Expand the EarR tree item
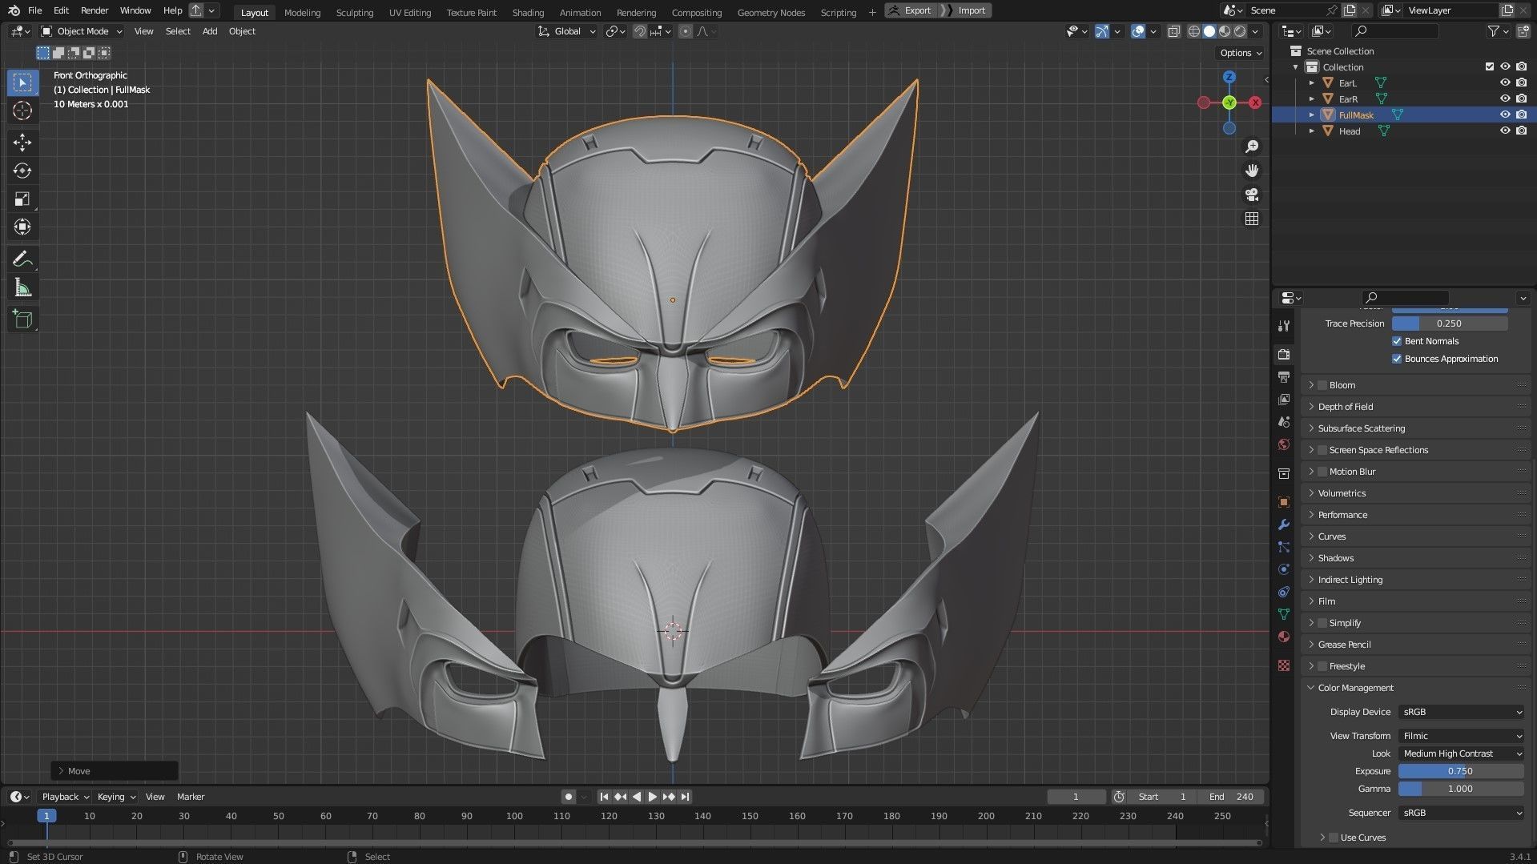The image size is (1537, 864). pyautogui.click(x=1311, y=98)
